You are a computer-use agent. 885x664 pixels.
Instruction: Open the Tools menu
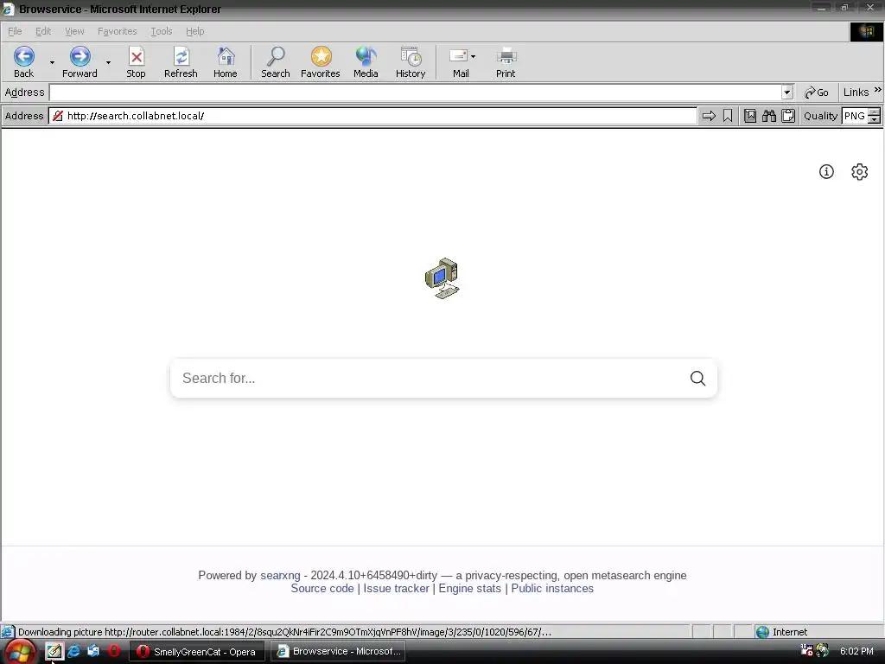point(161,31)
